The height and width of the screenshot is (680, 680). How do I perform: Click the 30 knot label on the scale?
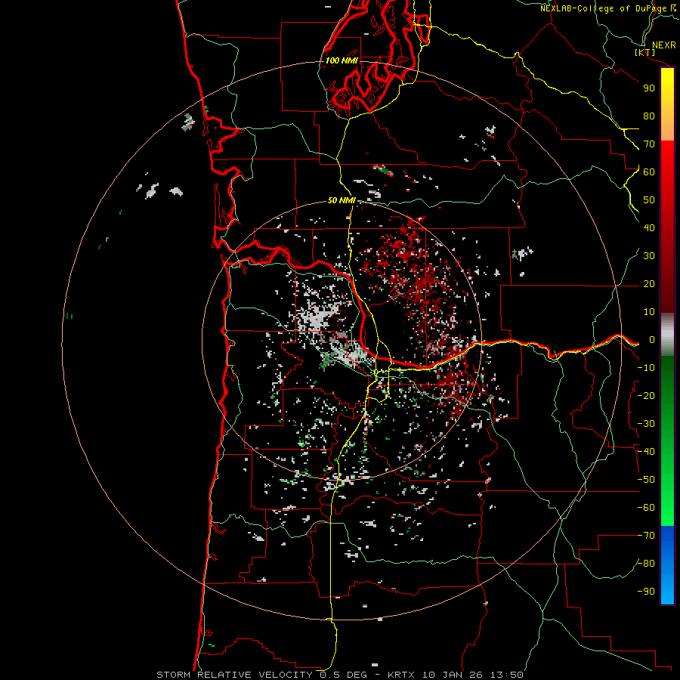coord(649,256)
